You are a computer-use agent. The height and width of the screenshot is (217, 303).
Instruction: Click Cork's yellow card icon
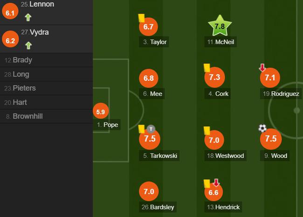click(x=207, y=68)
